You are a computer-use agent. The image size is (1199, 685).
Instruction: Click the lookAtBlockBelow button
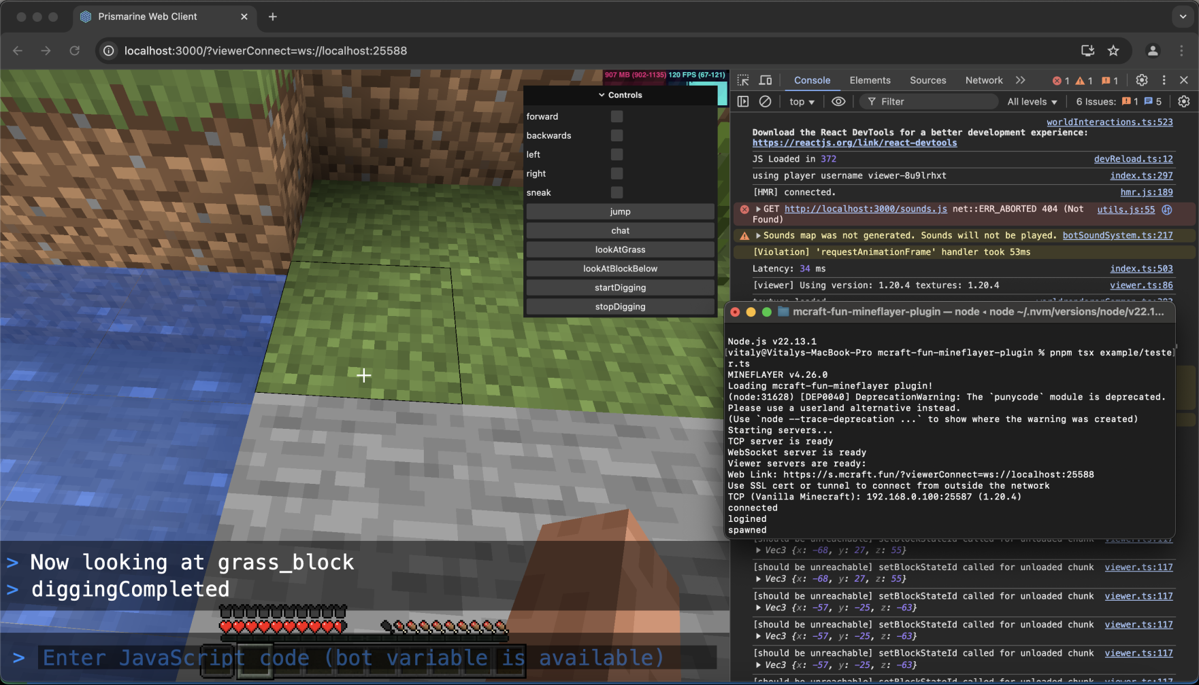(x=620, y=268)
